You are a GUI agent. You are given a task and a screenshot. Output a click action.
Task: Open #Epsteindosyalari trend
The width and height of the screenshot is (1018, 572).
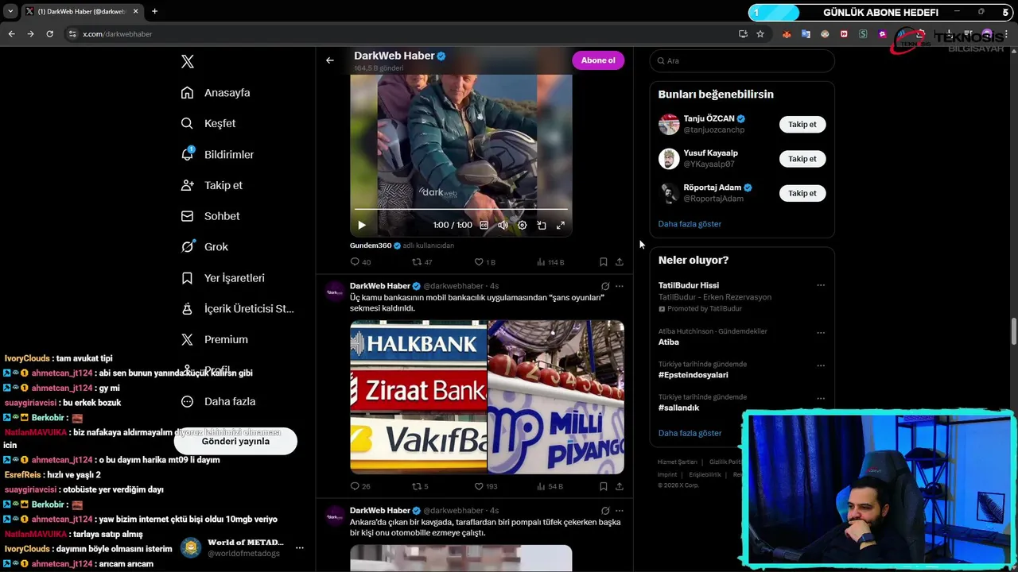[x=693, y=375]
